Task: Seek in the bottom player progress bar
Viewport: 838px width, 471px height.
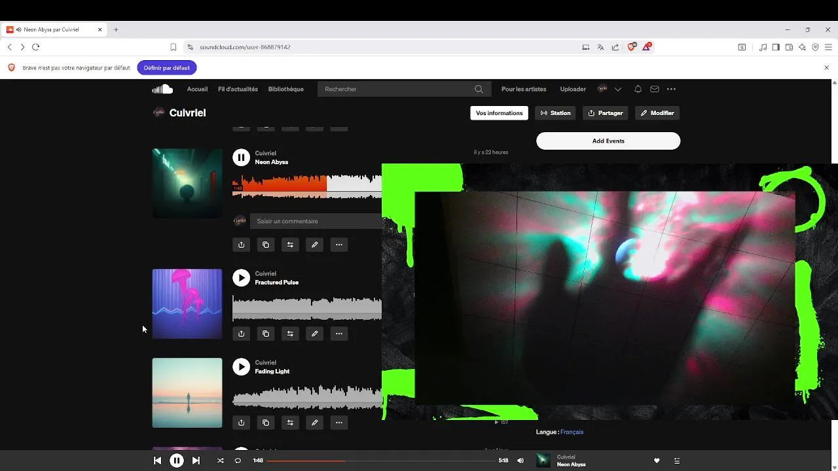Action: point(381,461)
